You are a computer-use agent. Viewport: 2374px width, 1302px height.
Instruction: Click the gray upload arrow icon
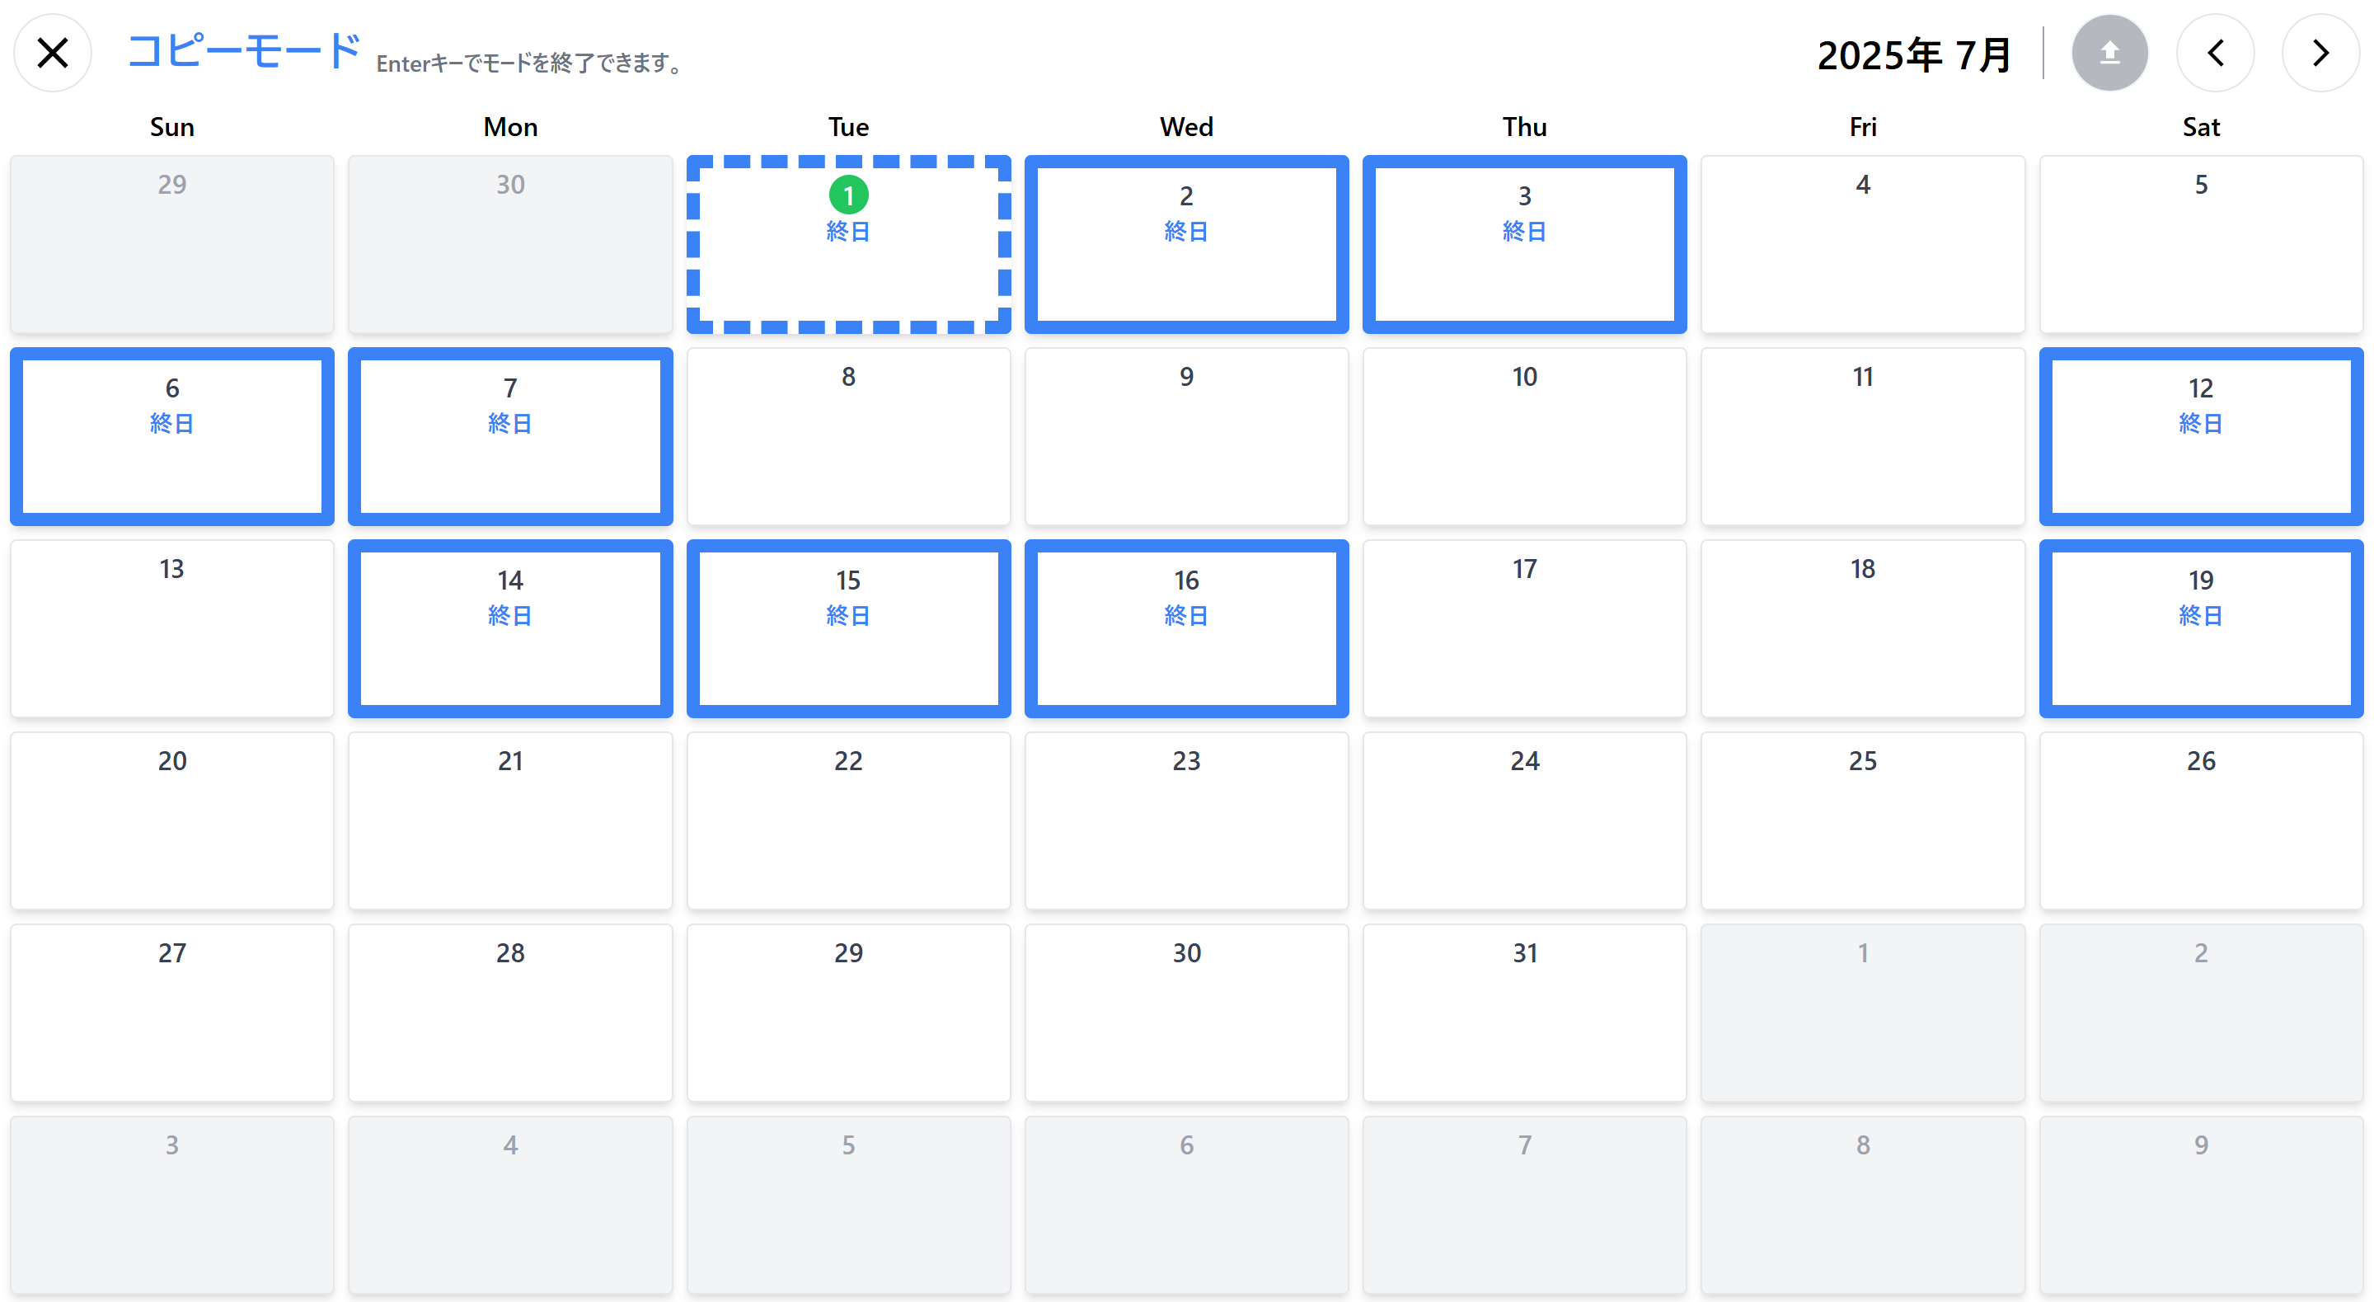click(2109, 53)
